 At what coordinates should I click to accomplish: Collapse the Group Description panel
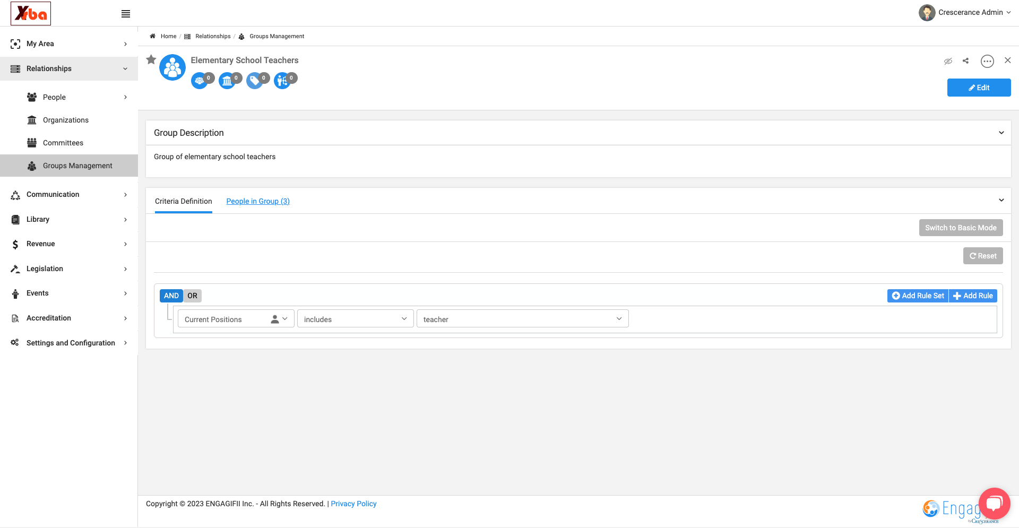click(x=1001, y=133)
